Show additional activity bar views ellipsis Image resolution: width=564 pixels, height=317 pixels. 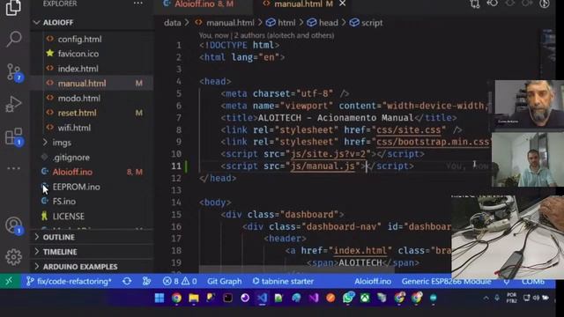14,168
